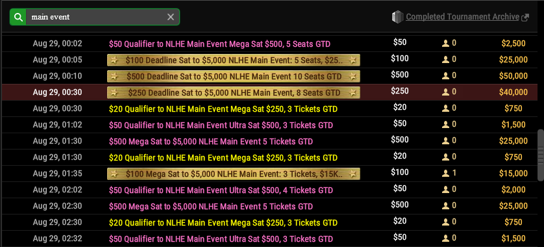Click external link icon beside archive link
The image size is (544, 247).
[x=525, y=18]
